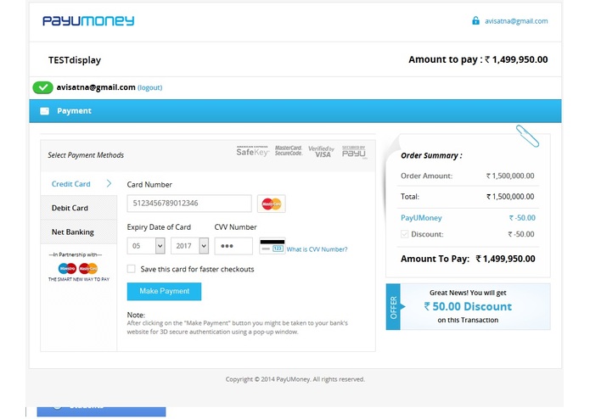Click the PayUMoney link in order summary
The height and width of the screenshot is (419, 590).
[x=421, y=218]
